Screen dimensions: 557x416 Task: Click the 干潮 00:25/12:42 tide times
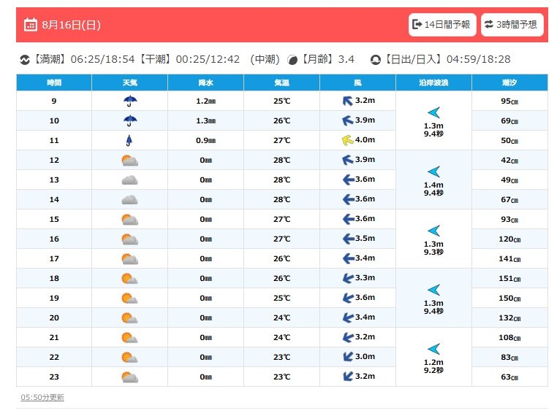[x=189, y=59]
